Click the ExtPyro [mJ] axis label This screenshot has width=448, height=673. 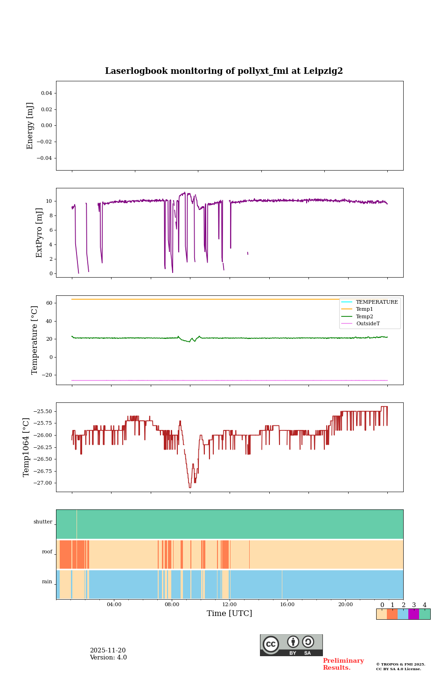(x=39, y=233)
